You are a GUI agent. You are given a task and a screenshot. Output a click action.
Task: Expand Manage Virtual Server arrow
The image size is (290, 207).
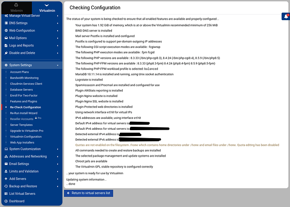[58, 16]
